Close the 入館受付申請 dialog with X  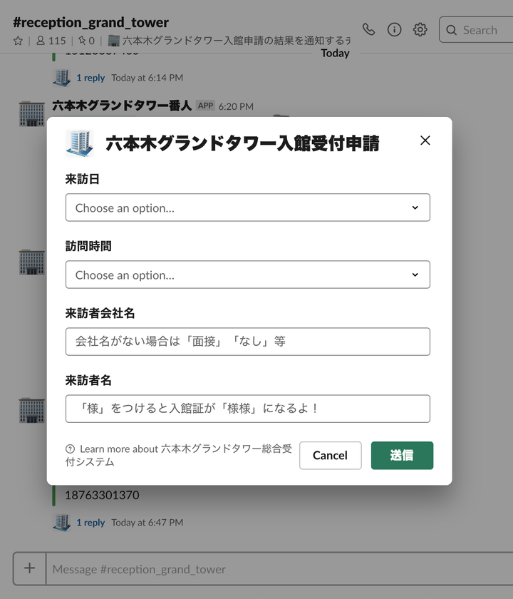click(x=425, y=140)
